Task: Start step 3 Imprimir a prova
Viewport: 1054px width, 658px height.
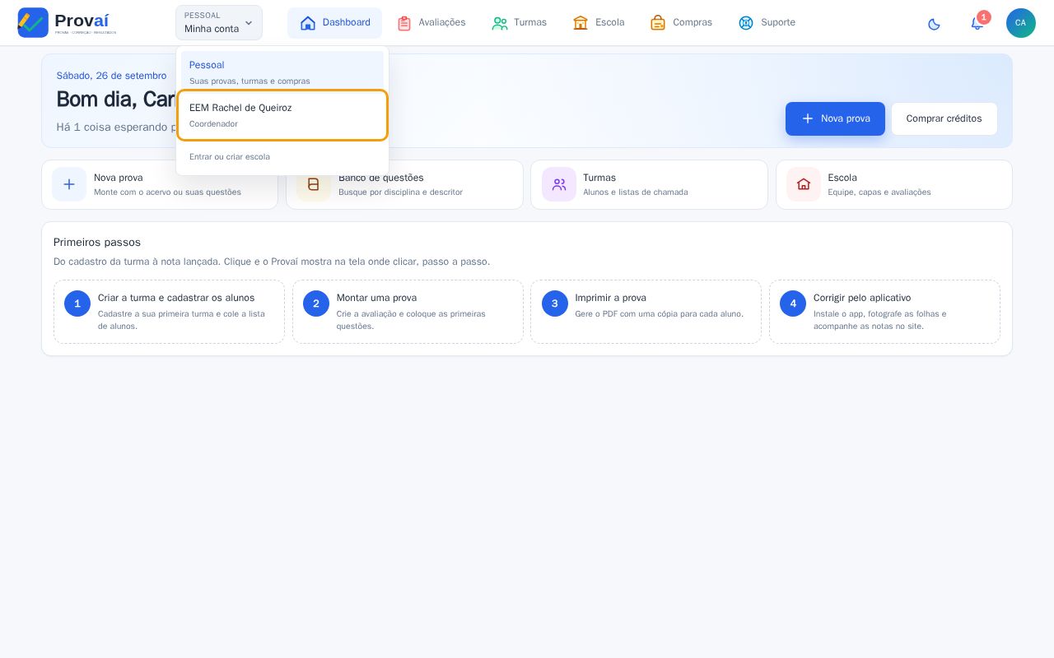Action: [x=646, y=312]
